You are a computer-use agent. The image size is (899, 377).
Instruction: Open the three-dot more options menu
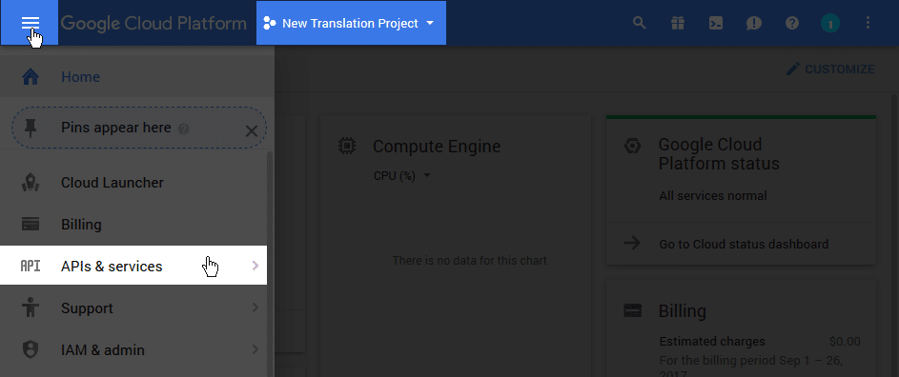pyautogui.click(x=868, y=23)
